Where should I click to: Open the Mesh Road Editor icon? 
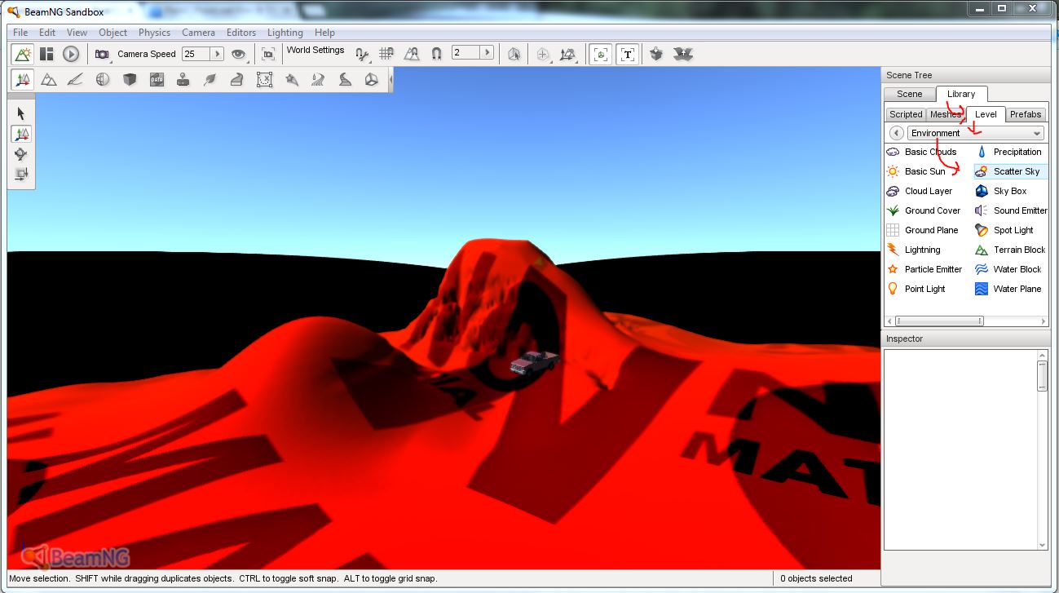(237, 79)
